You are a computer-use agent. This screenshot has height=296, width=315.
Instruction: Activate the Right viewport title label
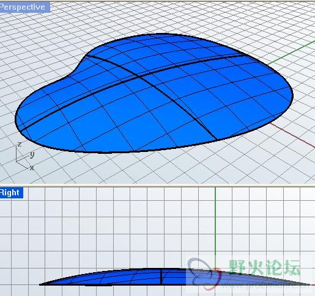click(x=11, y=192)
